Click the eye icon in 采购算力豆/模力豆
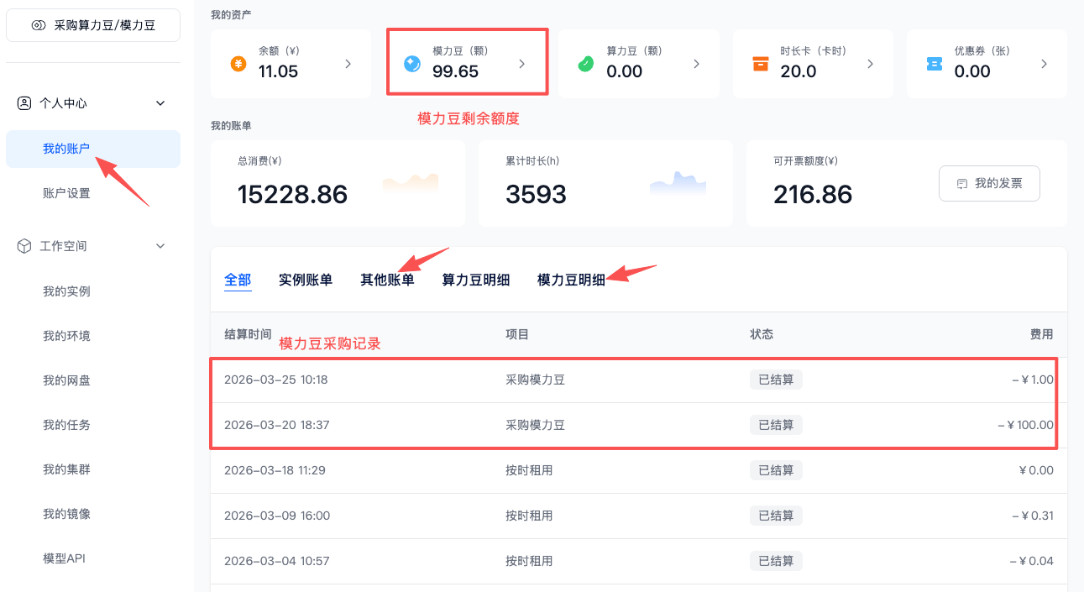Viewport: 1084px width, 592px height. [39, 25]
